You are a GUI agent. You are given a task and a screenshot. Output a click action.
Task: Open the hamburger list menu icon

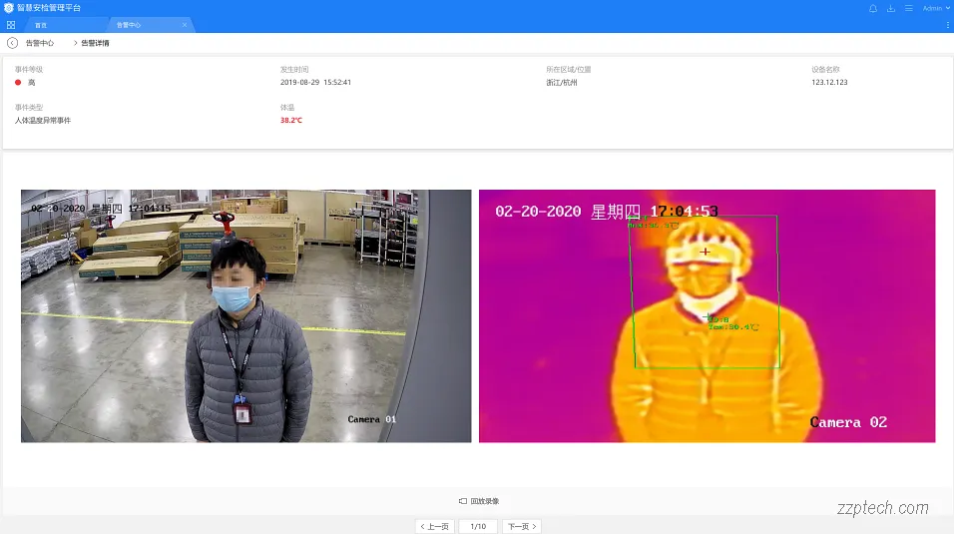(x=908, y=9)
